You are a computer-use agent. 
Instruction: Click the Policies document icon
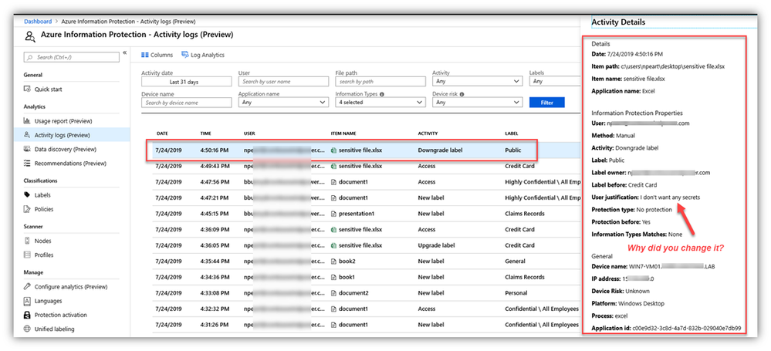click(27, 209)
